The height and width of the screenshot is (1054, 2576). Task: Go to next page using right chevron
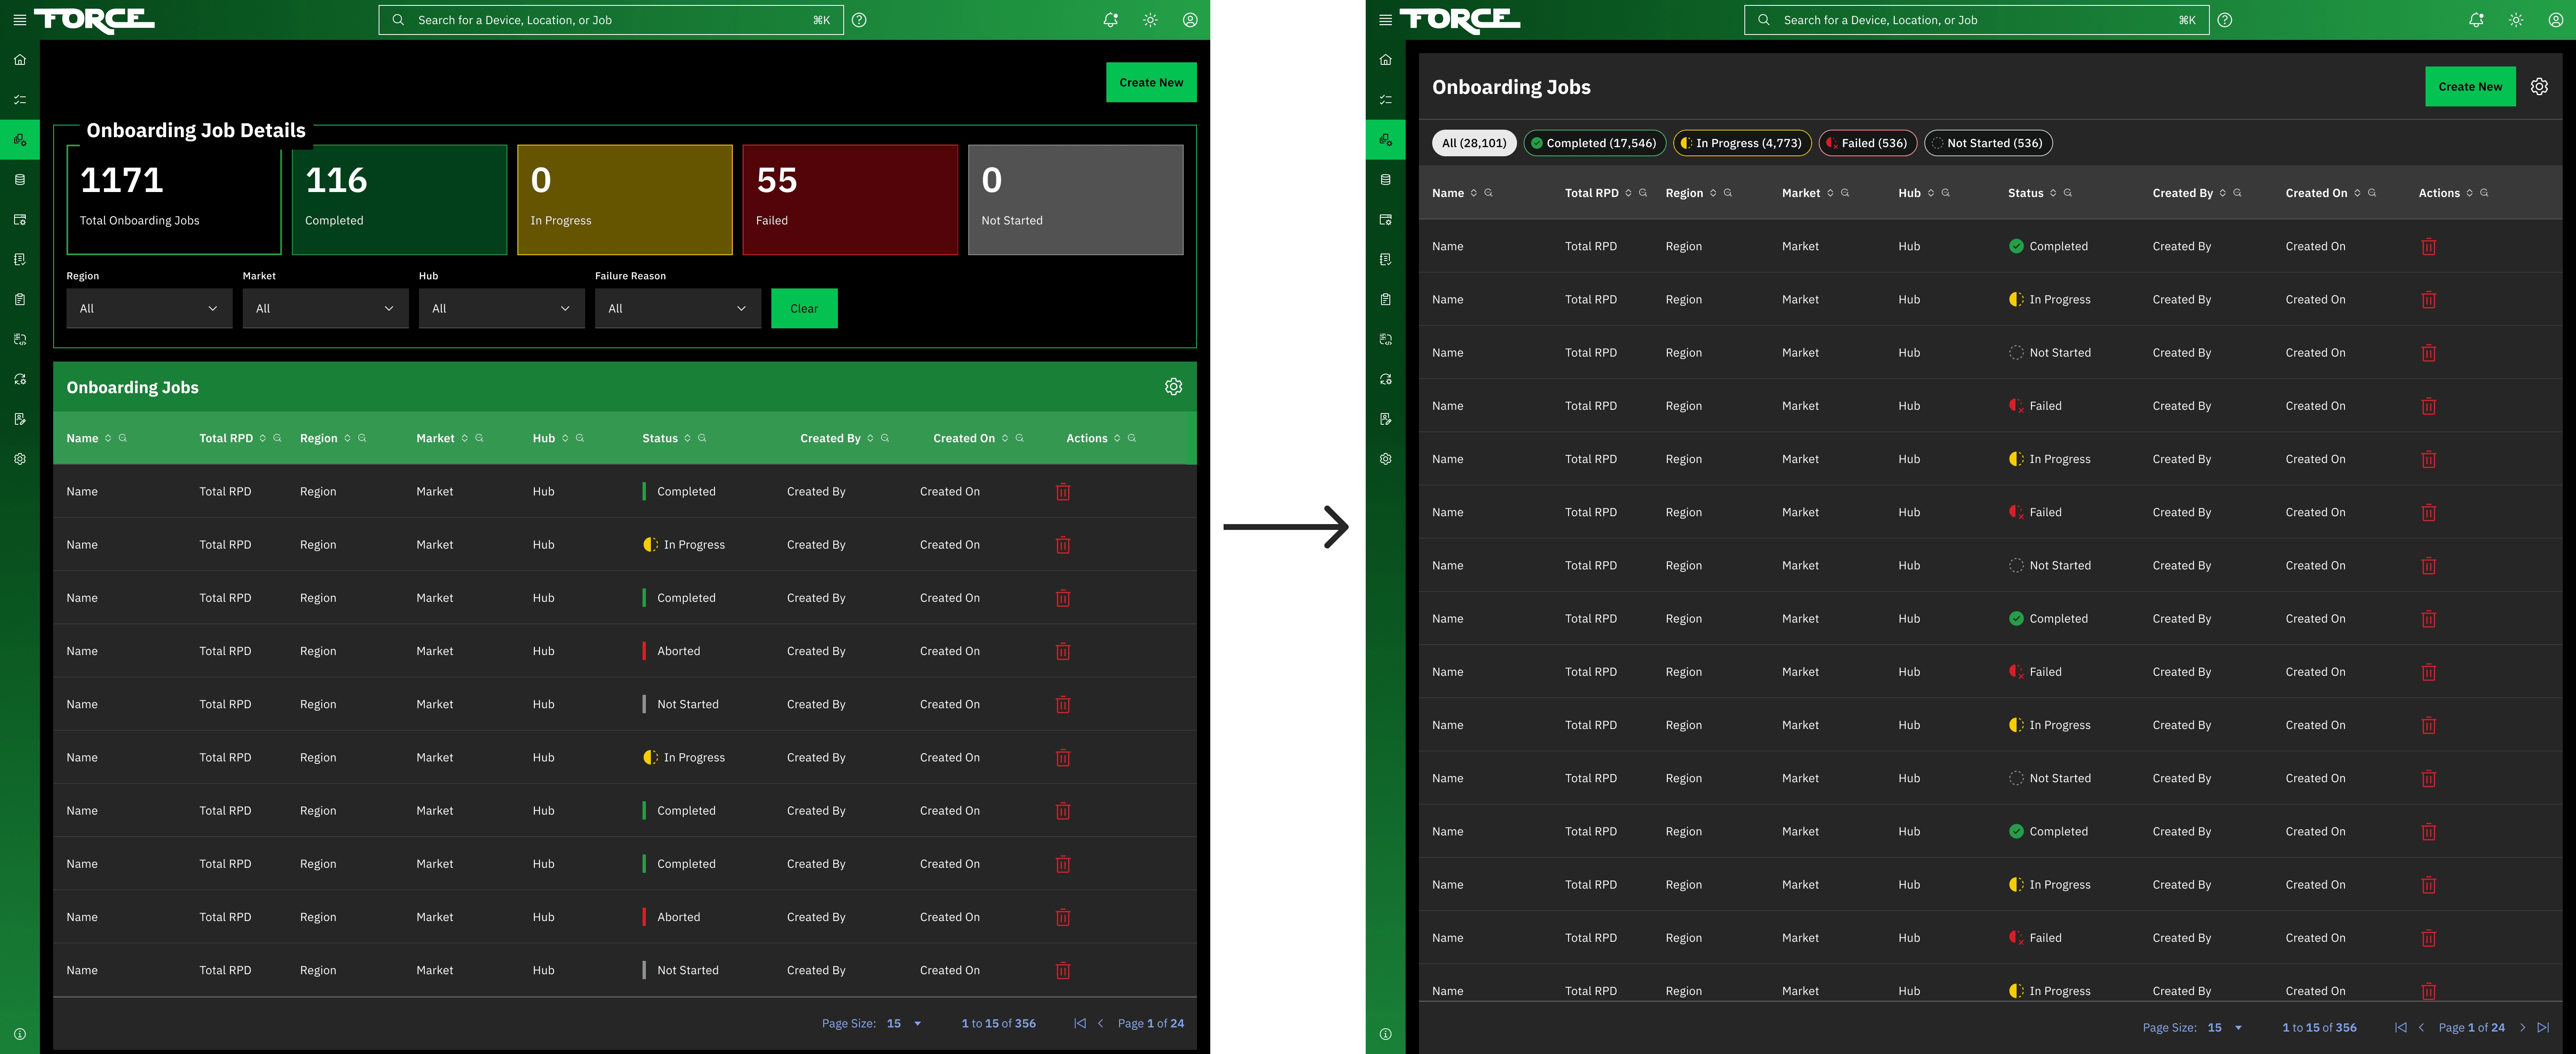point(2522,1027)
